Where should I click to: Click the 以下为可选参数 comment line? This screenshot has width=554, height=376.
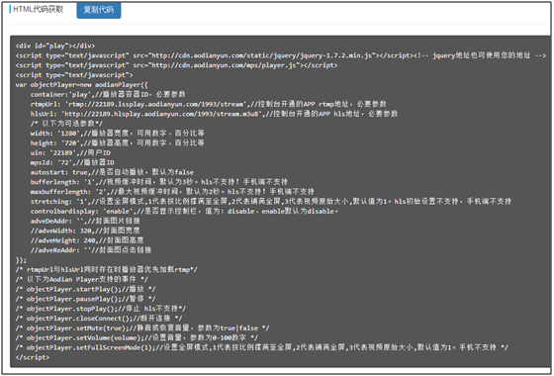coord(66,124)
